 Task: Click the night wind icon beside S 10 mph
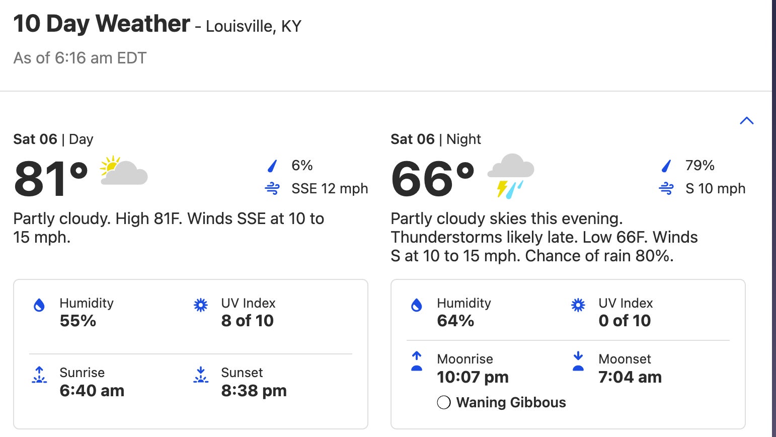(x=666, y=189)
